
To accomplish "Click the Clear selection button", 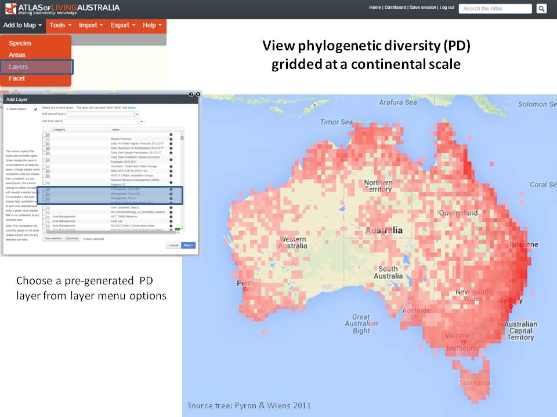I will 53,238.
